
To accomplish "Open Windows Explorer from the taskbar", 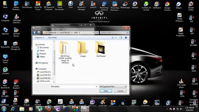I will pyautogui.click(x=22, y=109).
